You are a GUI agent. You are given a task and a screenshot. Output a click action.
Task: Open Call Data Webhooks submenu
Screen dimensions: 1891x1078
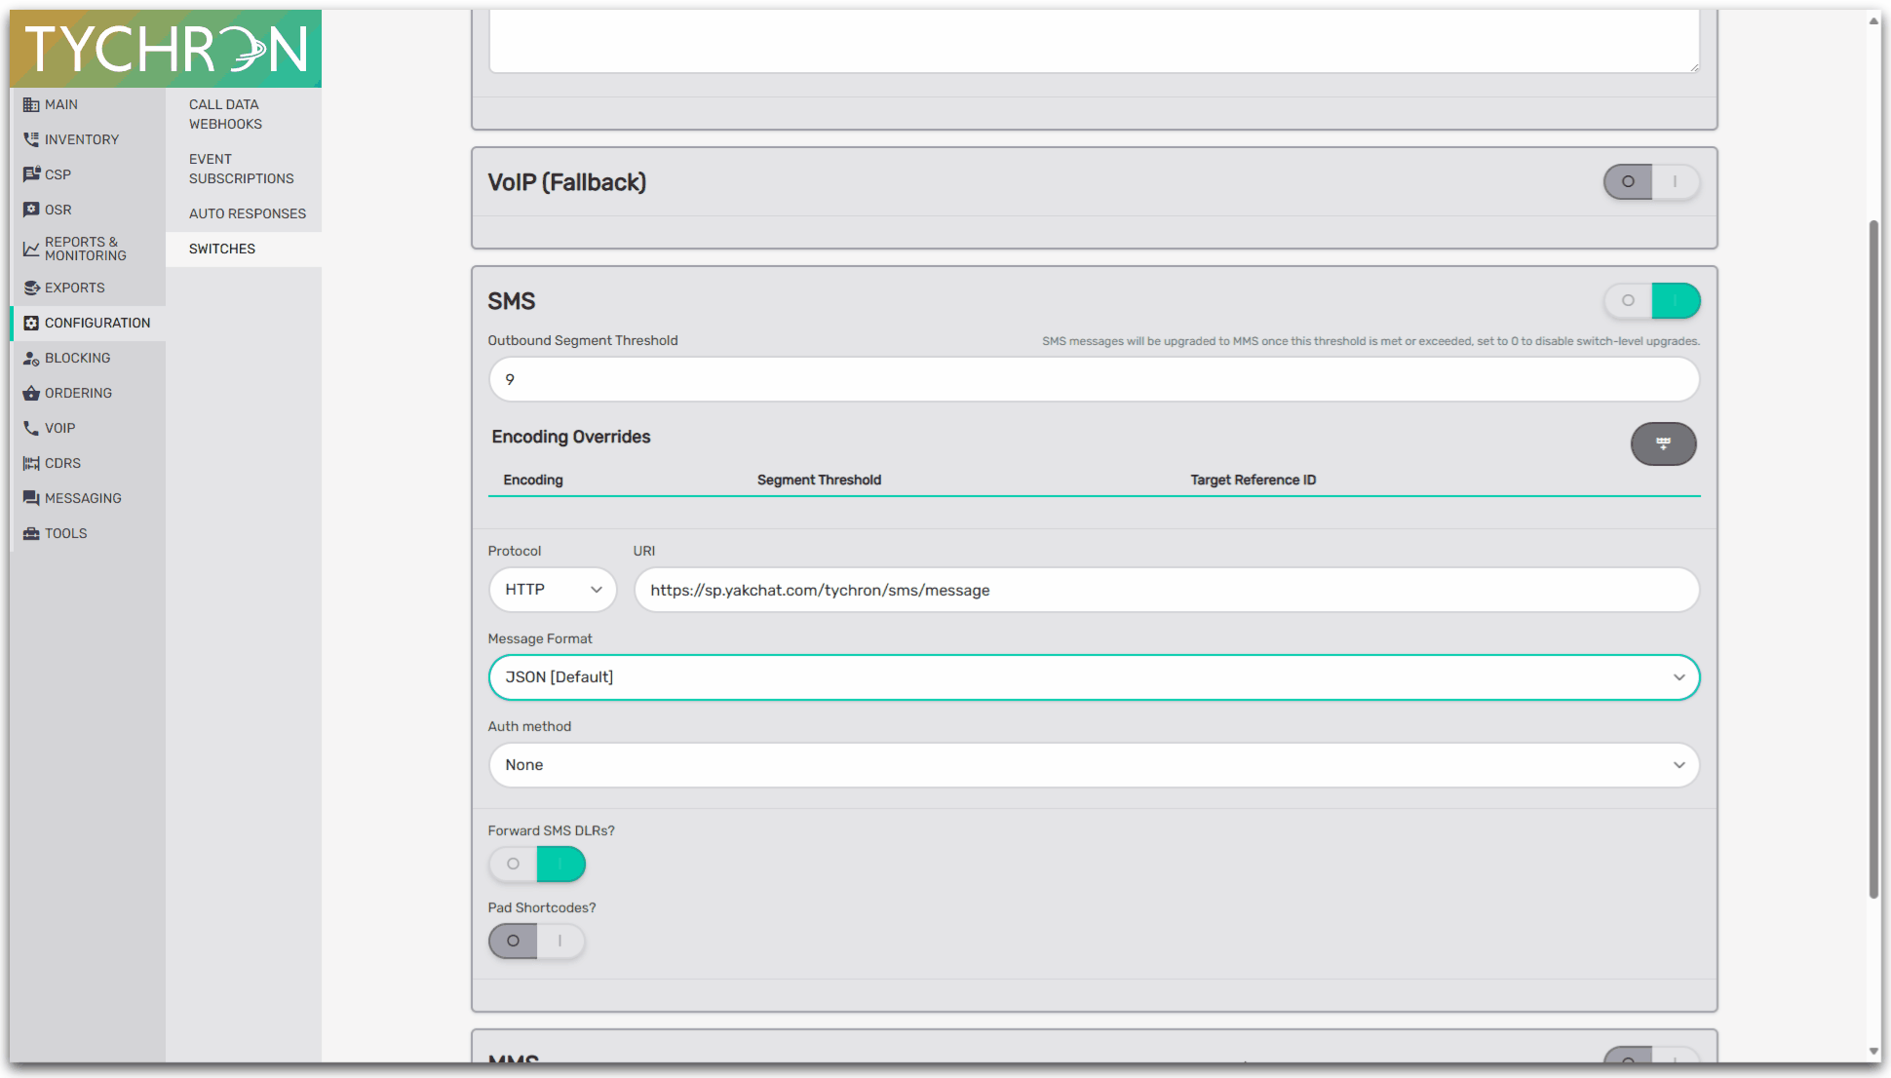click(x=243, y=114)
